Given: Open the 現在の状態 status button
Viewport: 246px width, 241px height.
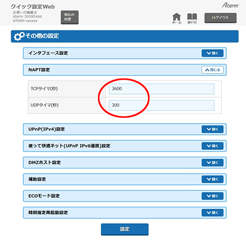Looking at the screenshot, I should [x=70, y=17].
